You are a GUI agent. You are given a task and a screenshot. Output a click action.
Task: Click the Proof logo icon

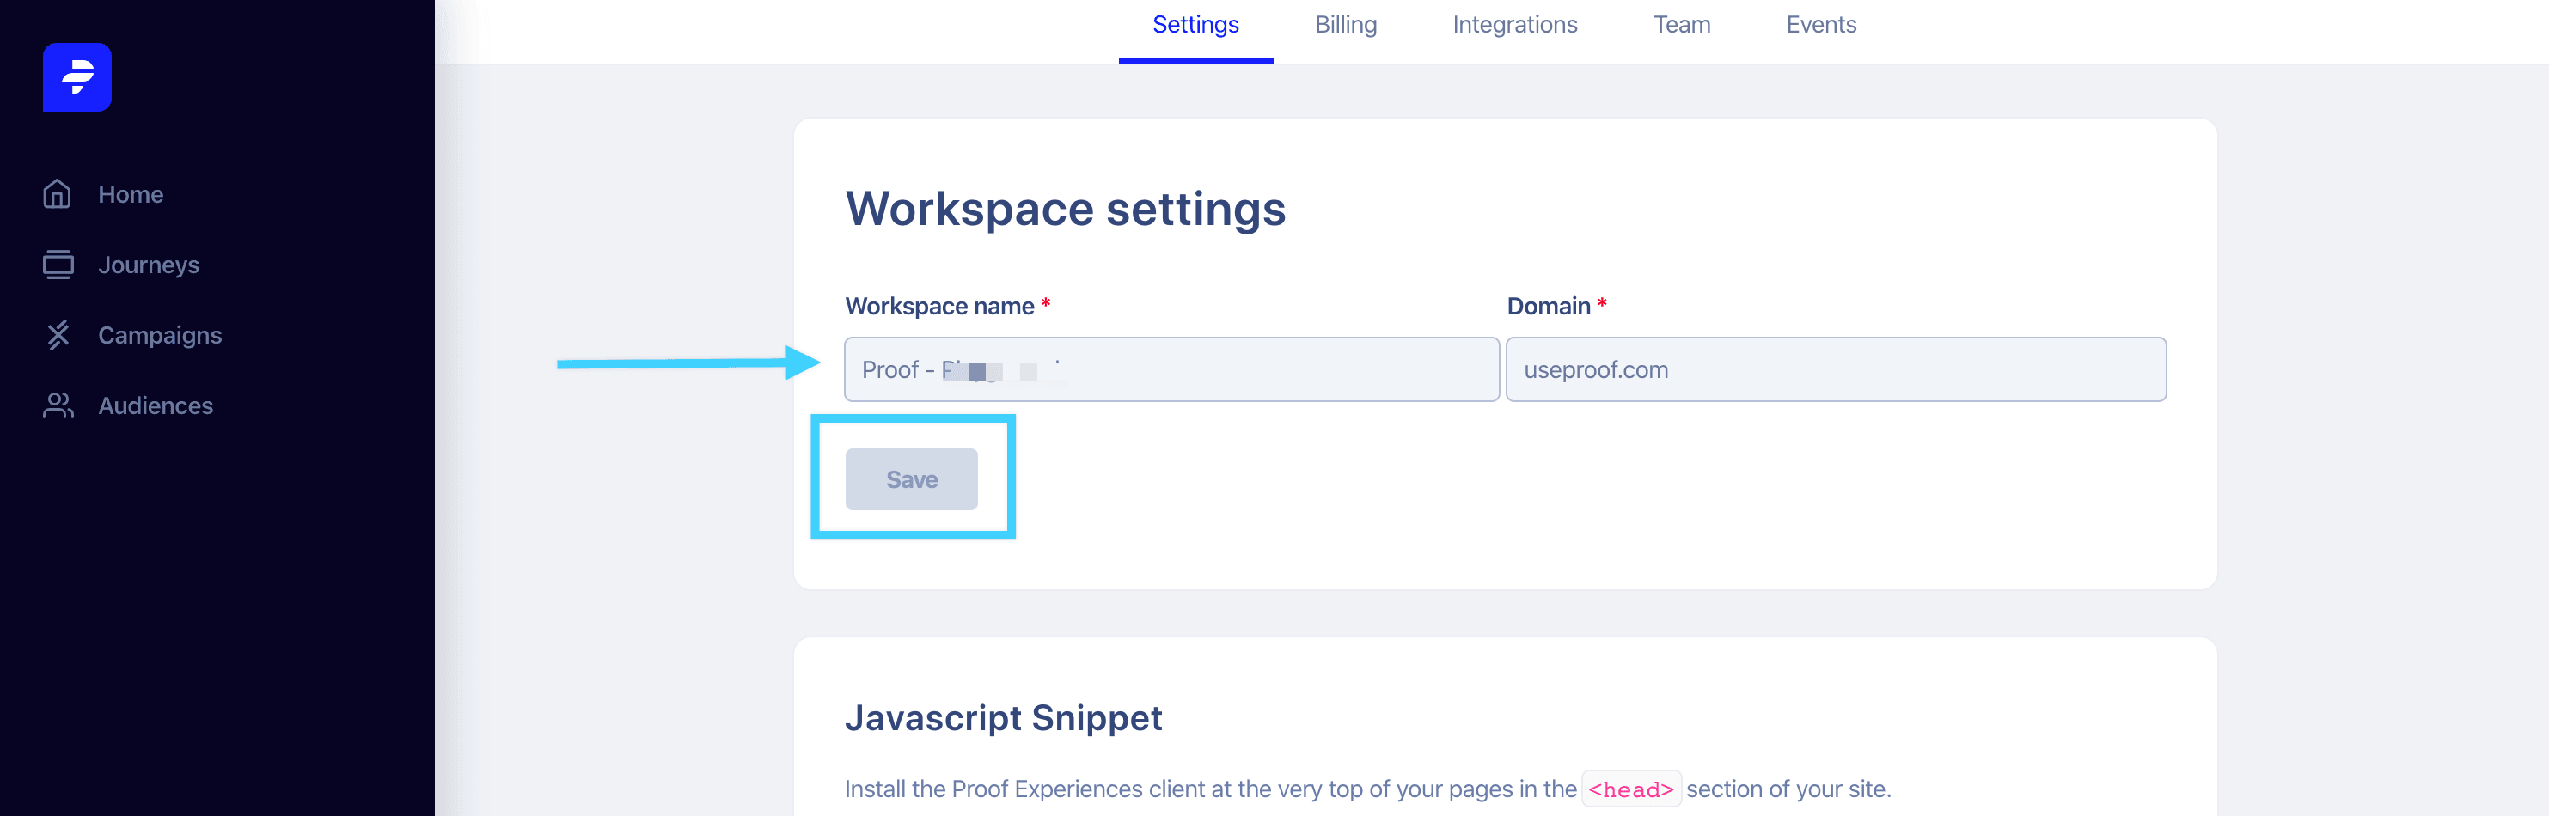tap(77, 77)
